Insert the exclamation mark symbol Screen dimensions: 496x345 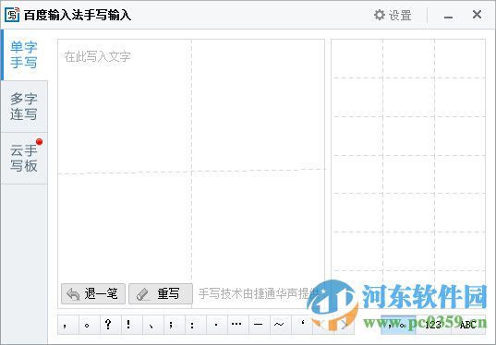[131, 325]
